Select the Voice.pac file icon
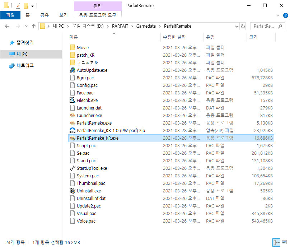 click(72, 221)
